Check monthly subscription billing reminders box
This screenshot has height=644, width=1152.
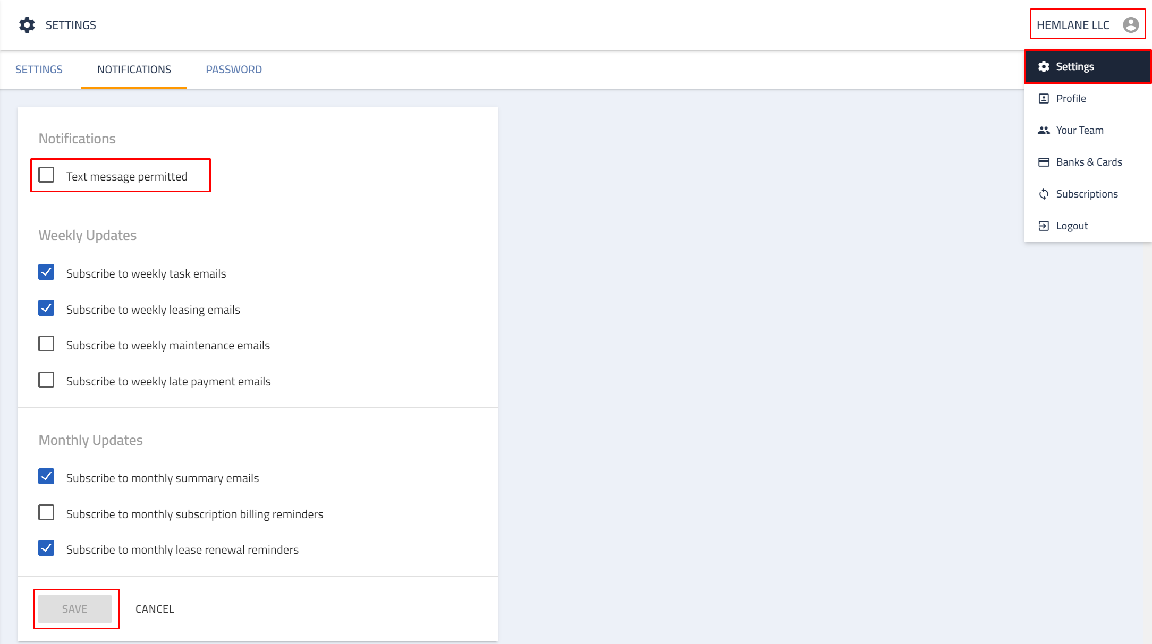(x=46, y=512)
